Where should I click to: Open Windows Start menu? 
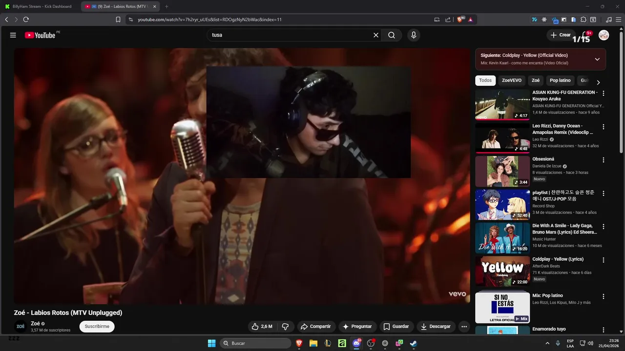pyautogui.click(x=211, y=343)
